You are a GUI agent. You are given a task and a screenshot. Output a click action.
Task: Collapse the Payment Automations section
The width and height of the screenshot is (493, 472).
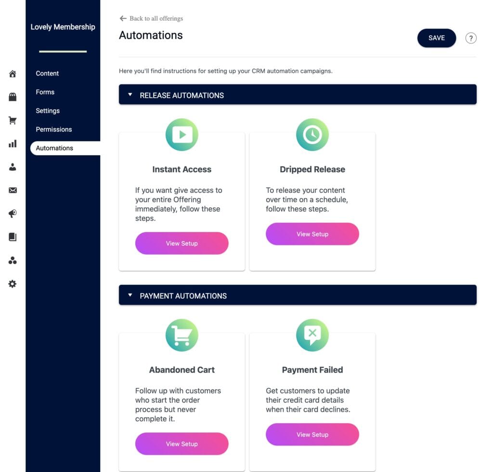[130, 295]
